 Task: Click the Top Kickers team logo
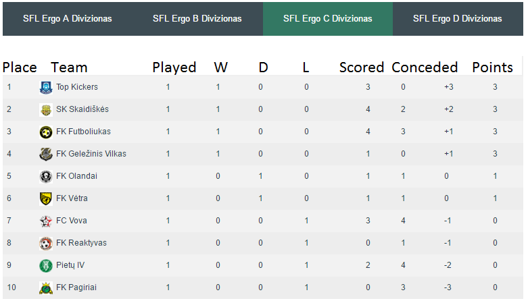tap(46, 88)
